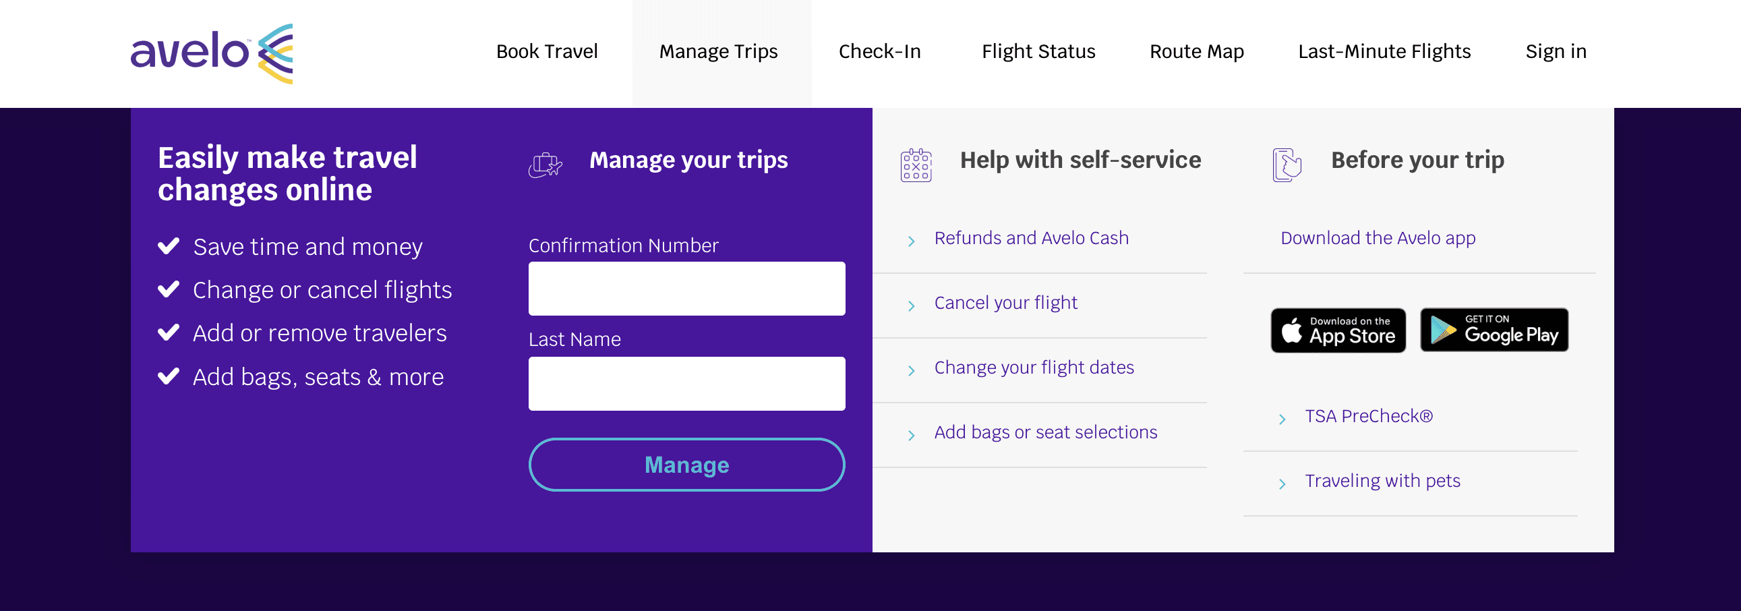1741x611 pixels.
Task: Click the Avelo logo
Action: click(x=211, y=53)
